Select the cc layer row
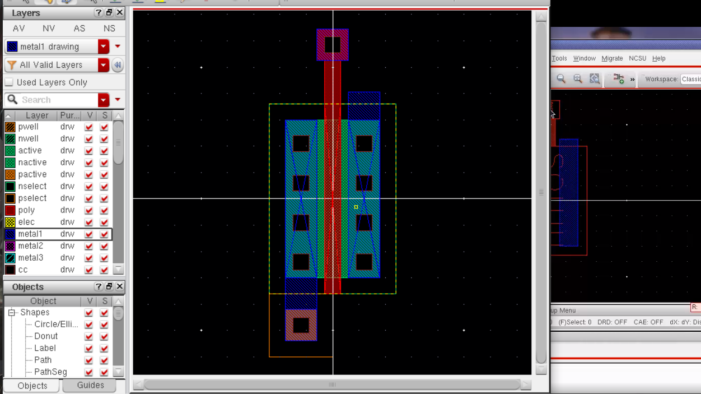This screenshot has width=701, height=394. click(58, 270)
